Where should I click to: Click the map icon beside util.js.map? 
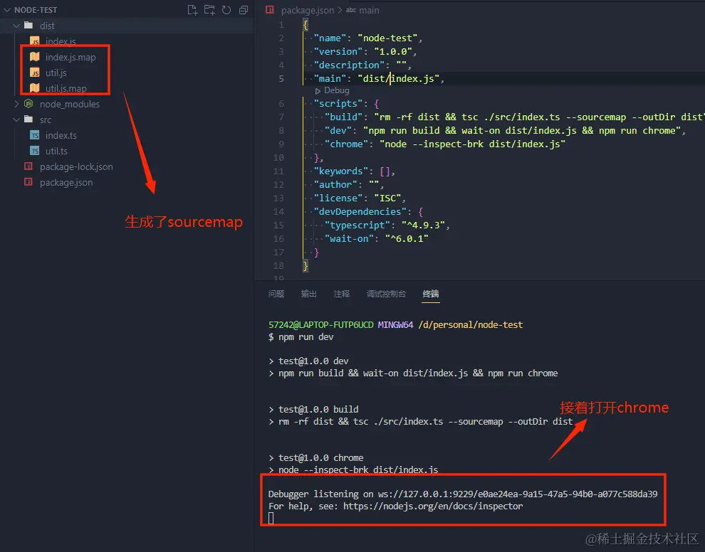coord(35,88)
